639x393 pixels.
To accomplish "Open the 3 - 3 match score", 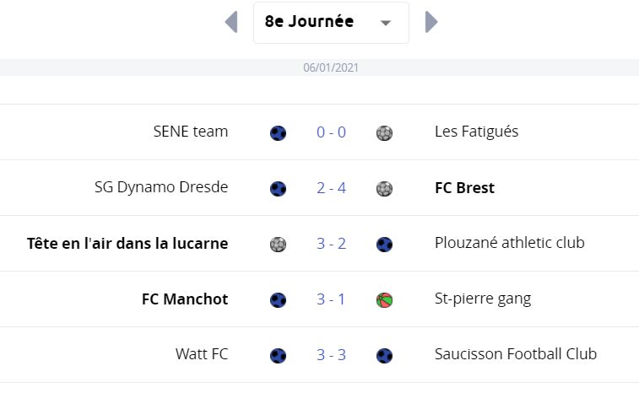I will click(331, 355).
